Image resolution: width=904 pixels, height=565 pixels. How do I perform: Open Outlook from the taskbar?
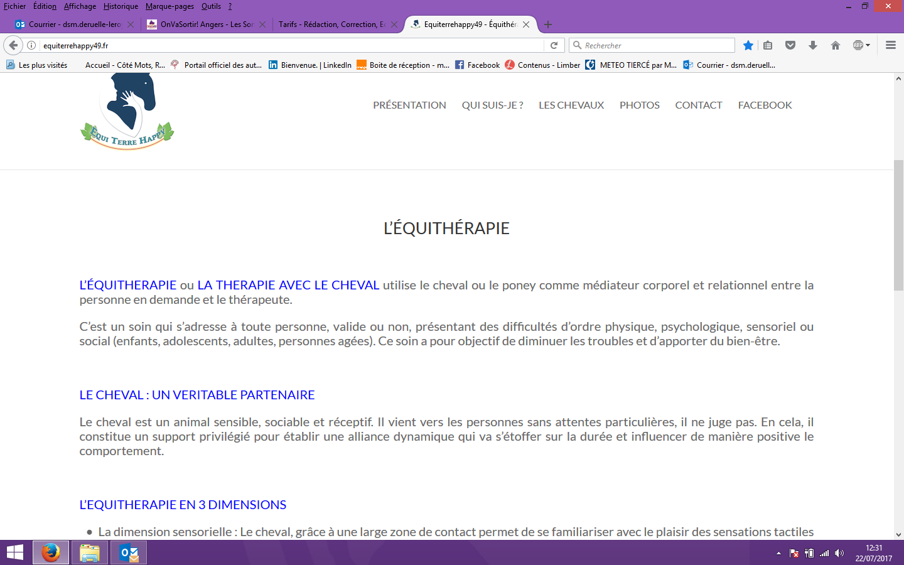point(129,552)
